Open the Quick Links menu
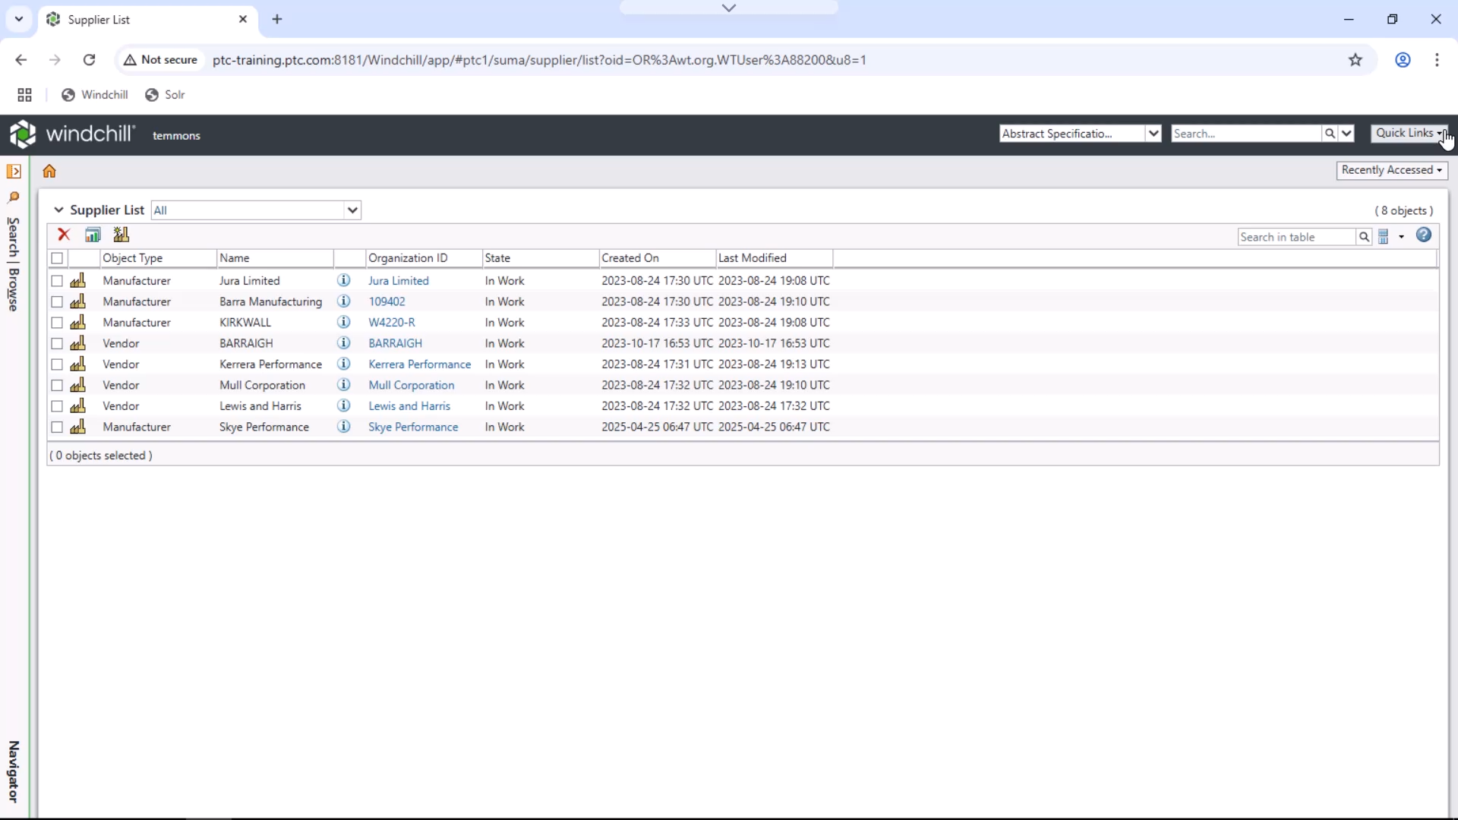The image size is (1458, 820). point(1409,133)
